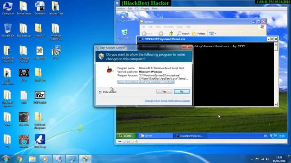Open the Passwords spreadsheet file
291x163 pixels.
pyautogui.click(x=40, y=53)
